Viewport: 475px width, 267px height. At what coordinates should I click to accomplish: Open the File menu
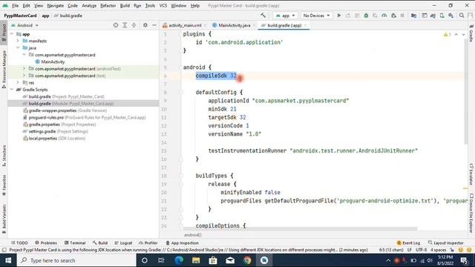tap(15, 5)
